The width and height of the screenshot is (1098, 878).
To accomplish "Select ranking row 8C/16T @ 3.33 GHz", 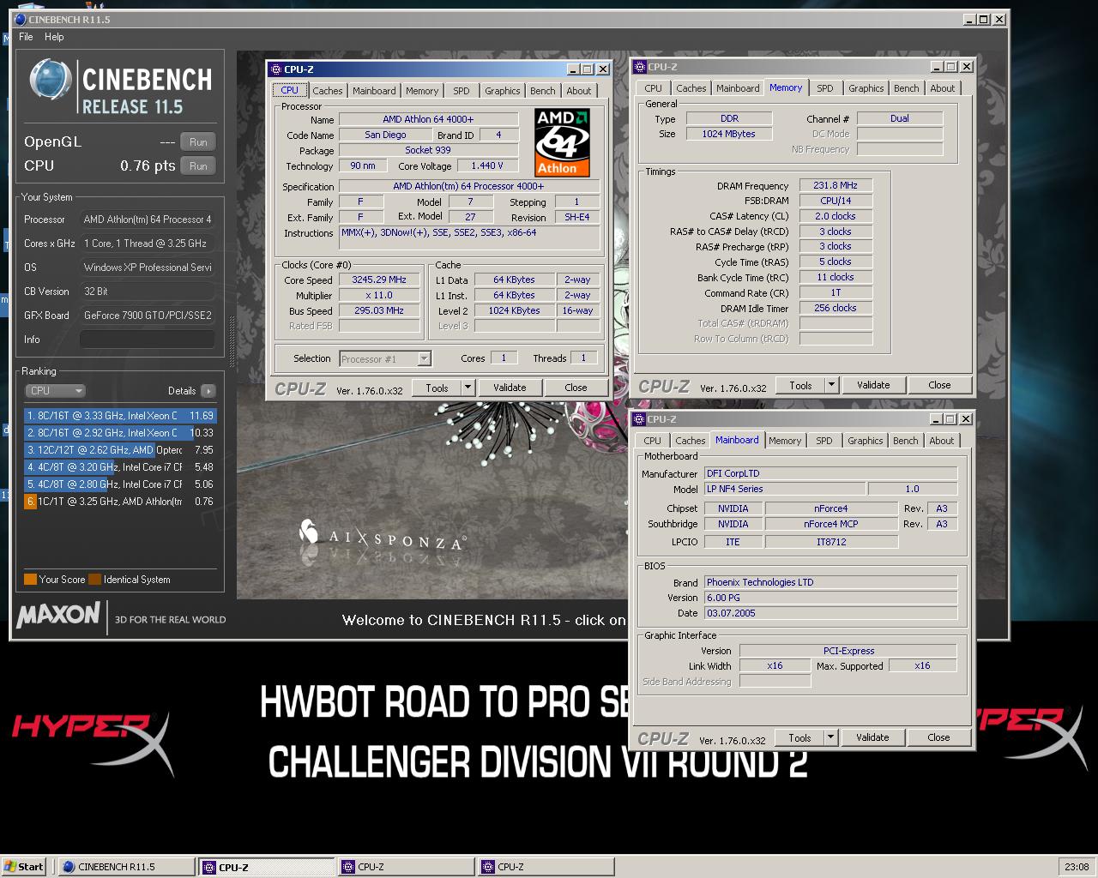I will tap(120, 416).
